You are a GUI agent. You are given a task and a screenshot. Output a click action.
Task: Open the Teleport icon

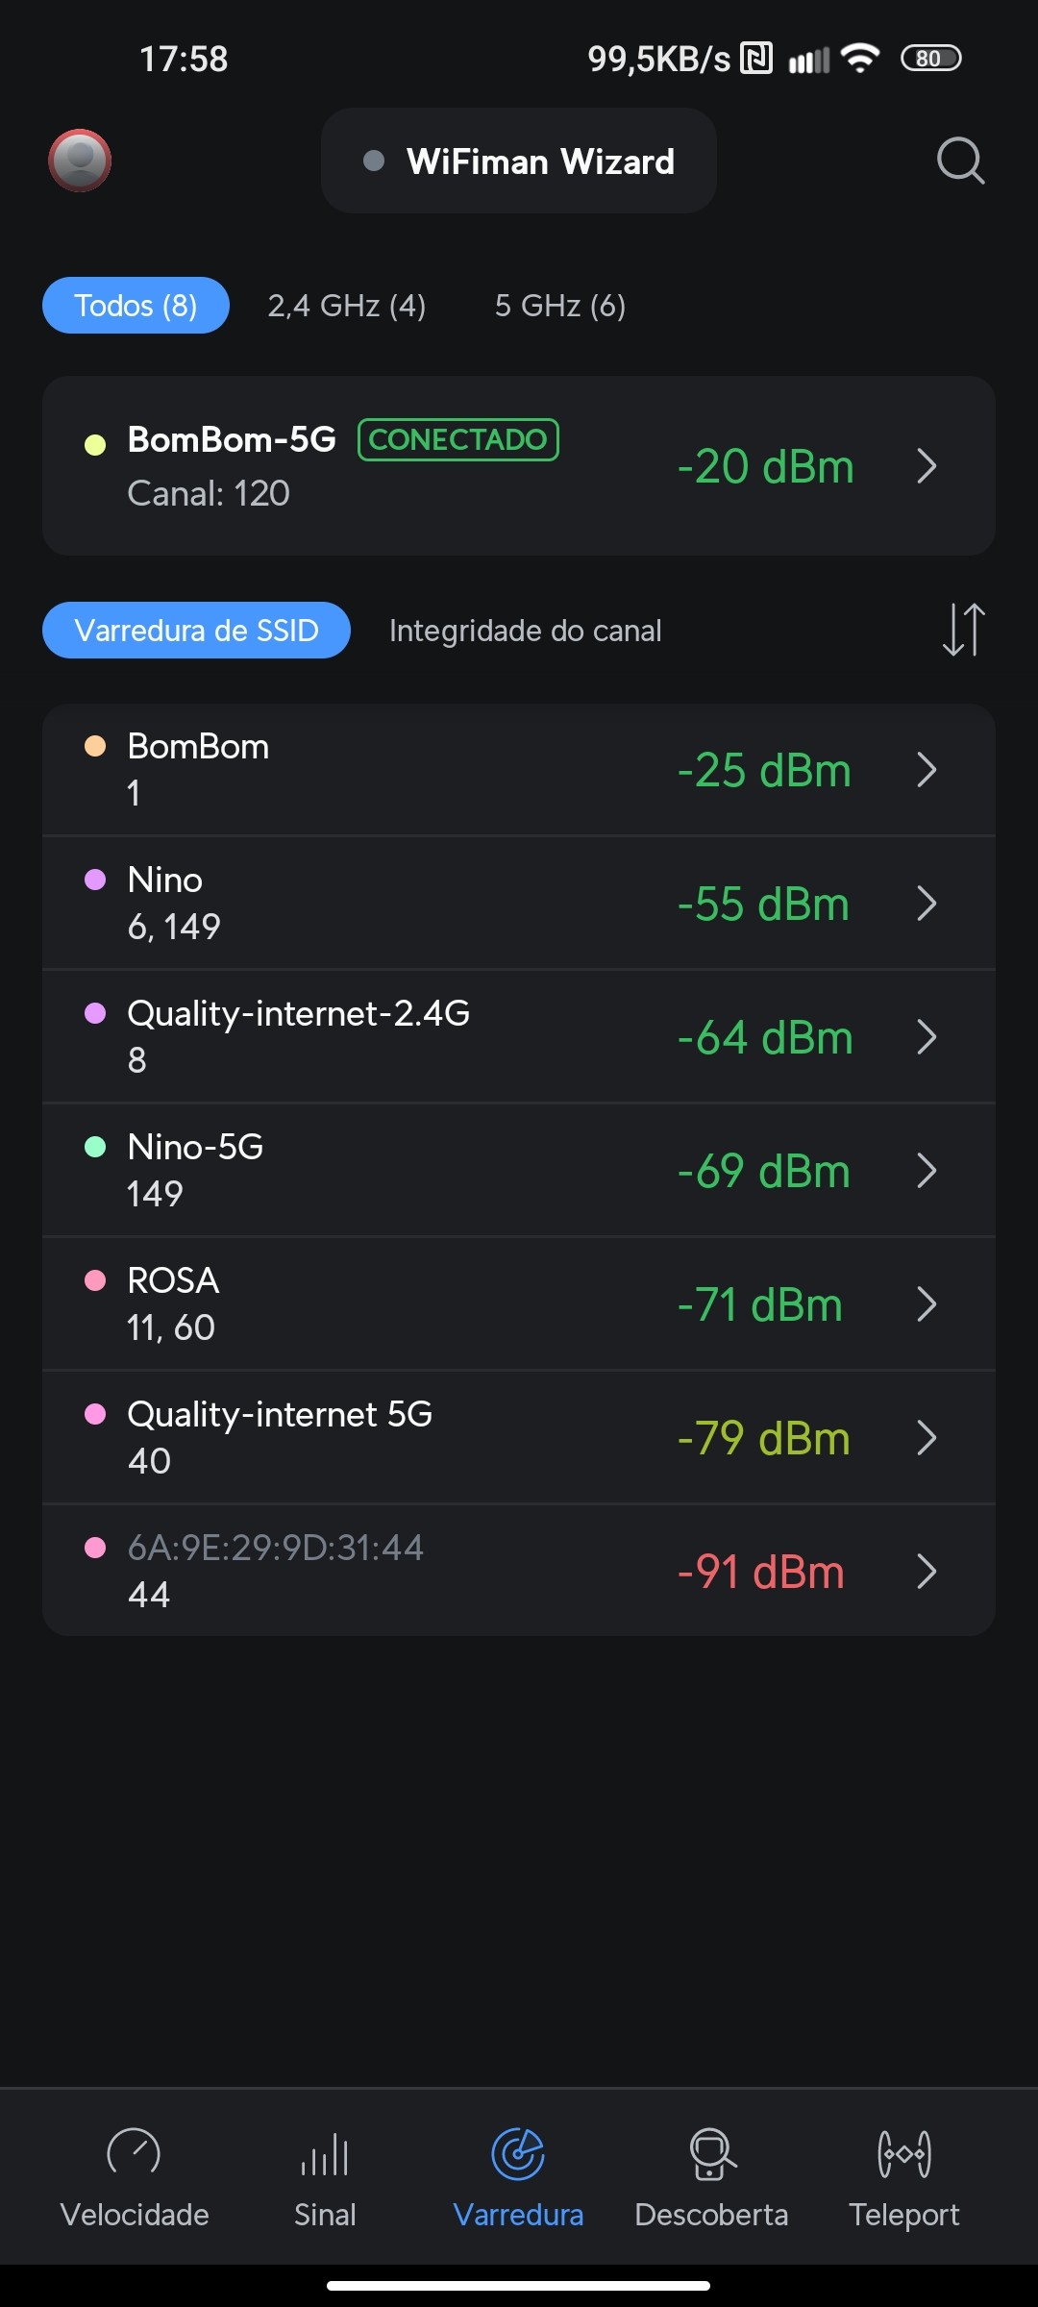tap(903, 2155)
